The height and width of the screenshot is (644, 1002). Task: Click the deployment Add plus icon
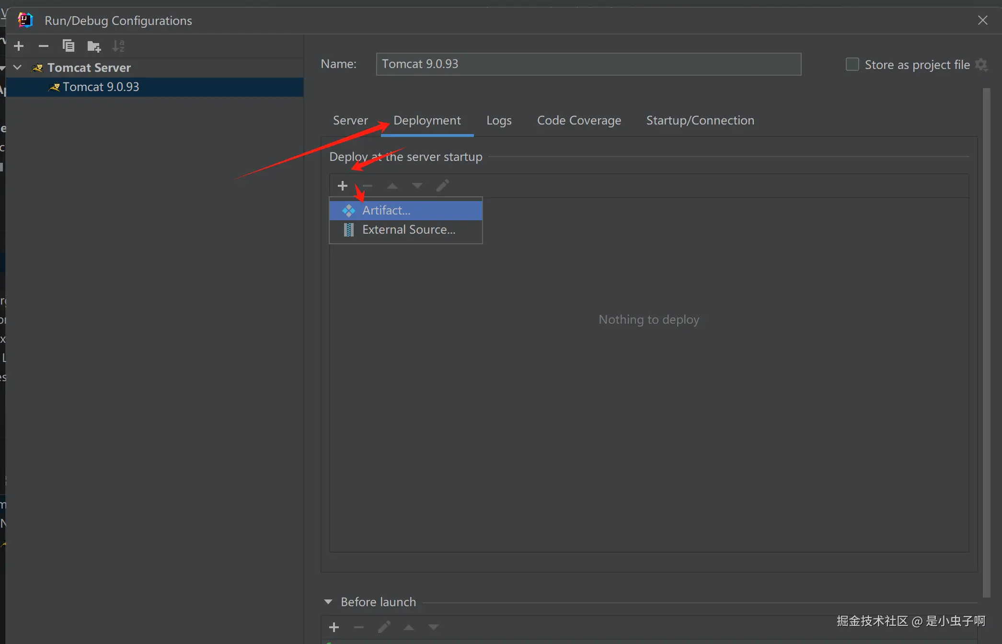[342, 186]
